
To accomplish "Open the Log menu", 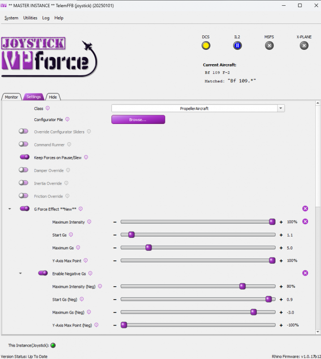I will pyautogui.click(x=46, y=18).
